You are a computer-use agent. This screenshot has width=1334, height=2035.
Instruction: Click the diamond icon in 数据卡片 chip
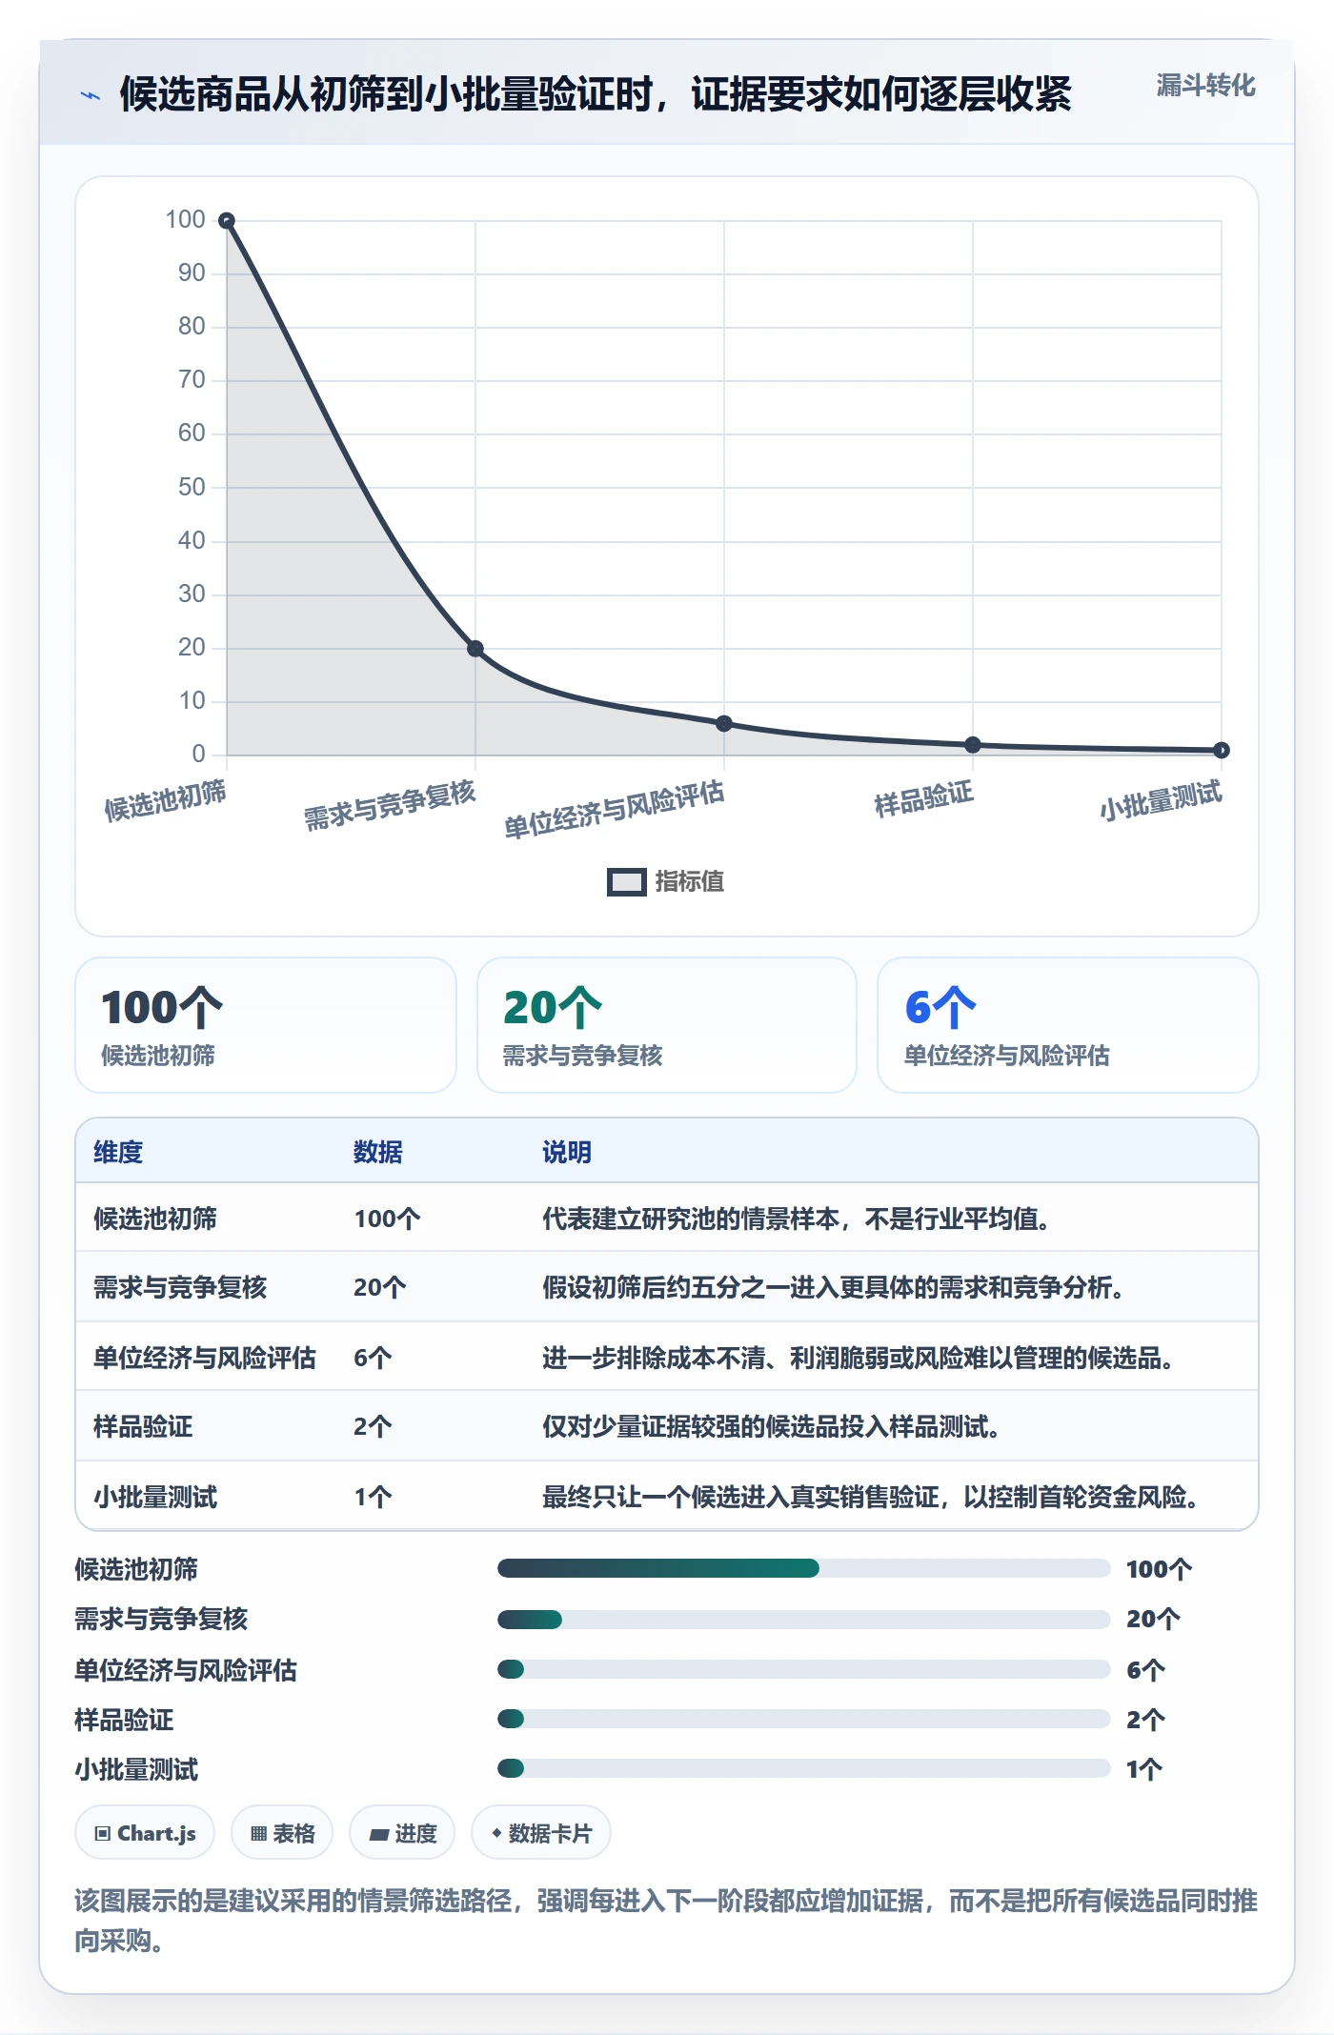[x=496, y=1833]
